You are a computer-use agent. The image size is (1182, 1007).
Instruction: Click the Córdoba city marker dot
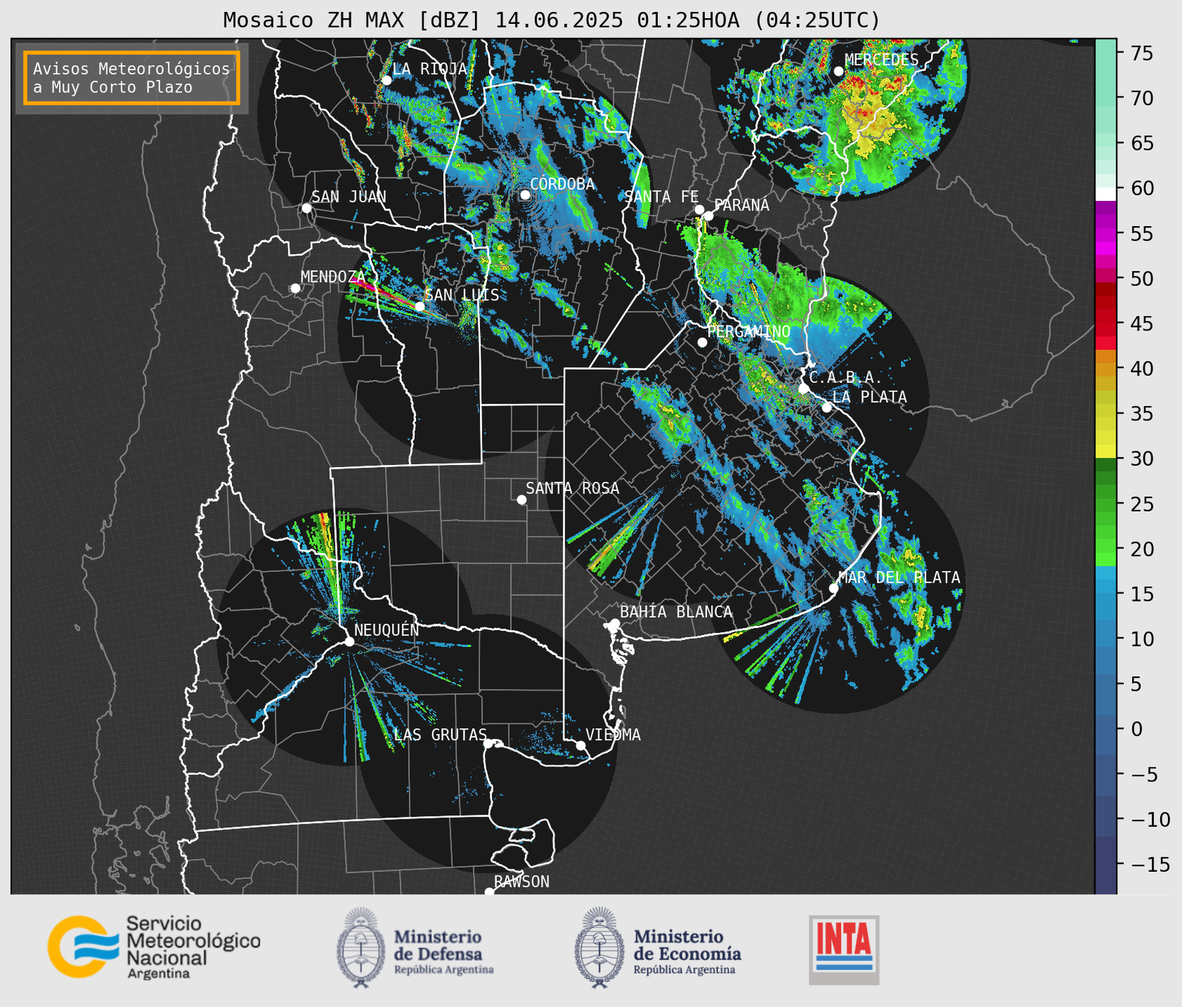[525, 195]
